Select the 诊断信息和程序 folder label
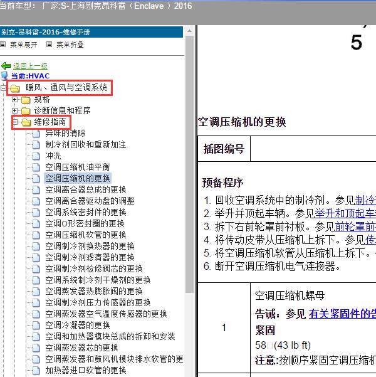The image size is (376, 377). (62, 110)
